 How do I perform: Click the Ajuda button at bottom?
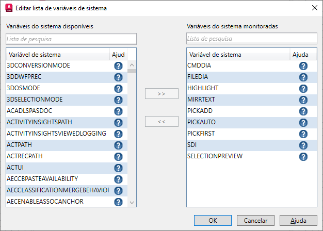click(298, 220)
